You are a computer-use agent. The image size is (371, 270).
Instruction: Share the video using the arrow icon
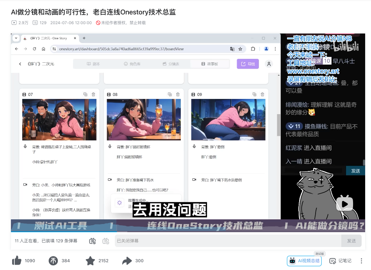click(127, 261)
